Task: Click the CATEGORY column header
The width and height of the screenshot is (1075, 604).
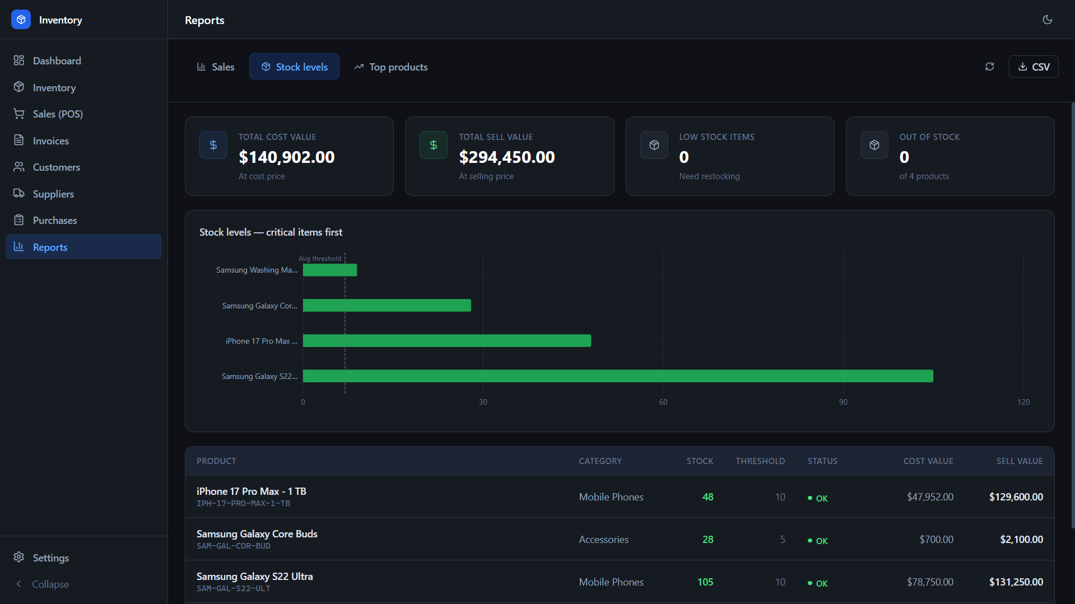Action: pos(601,461)
